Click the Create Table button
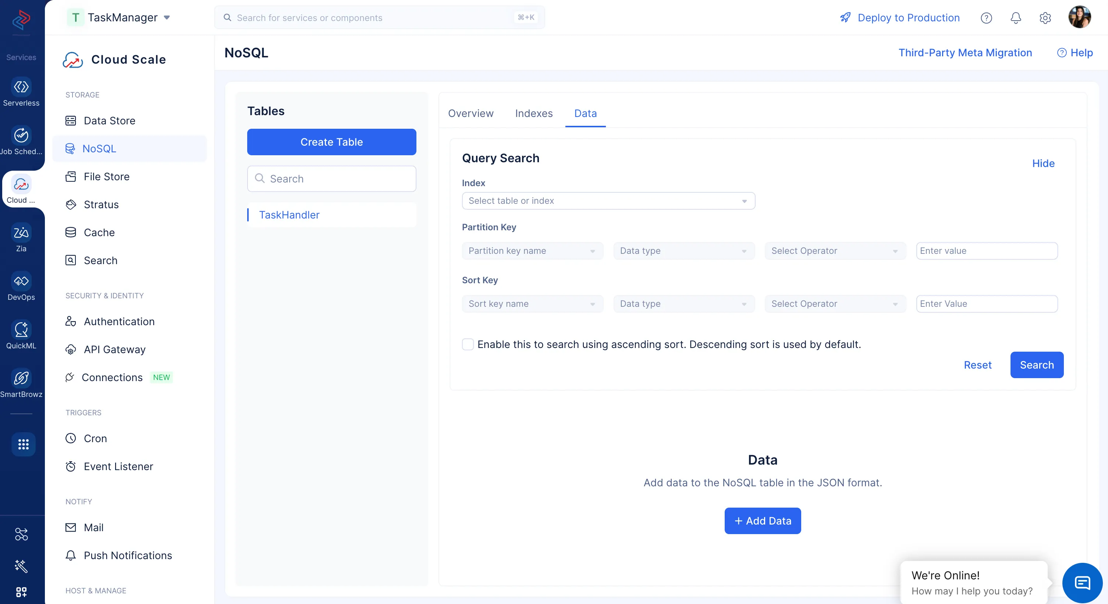This screenshot has height=604, width=1108. 331,142
